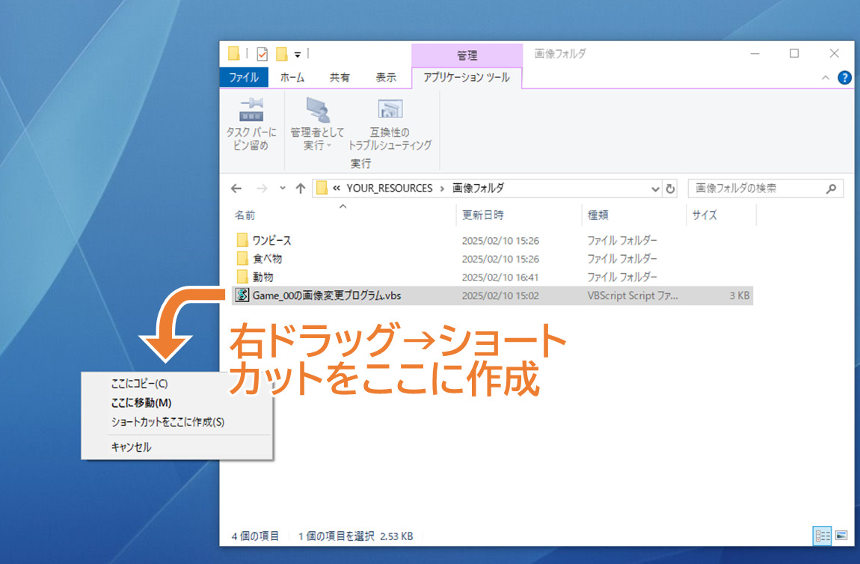
Task: Expand the address bar history dropdown
Action: (x=655, y=188)
